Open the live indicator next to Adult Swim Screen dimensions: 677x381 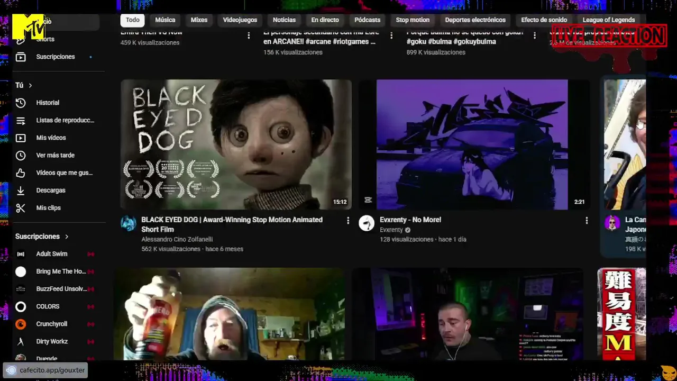coord(90,254)
